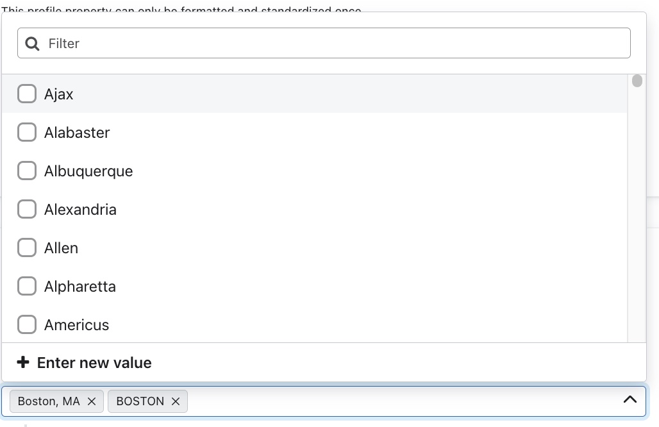Click the plus icon beside Enter new value
This screenshot has height=427, width=659.
point(24,362)
